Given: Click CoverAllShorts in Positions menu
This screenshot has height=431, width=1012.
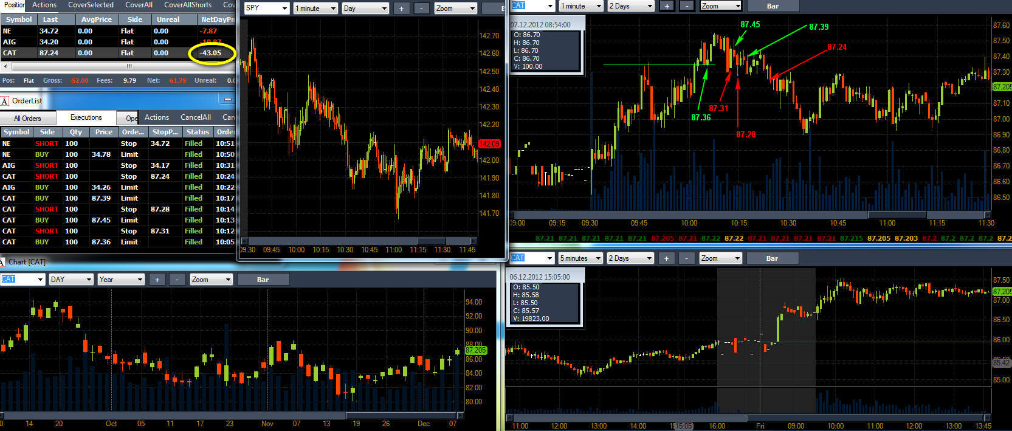Looking at the screenshot, I should point(188,5).
